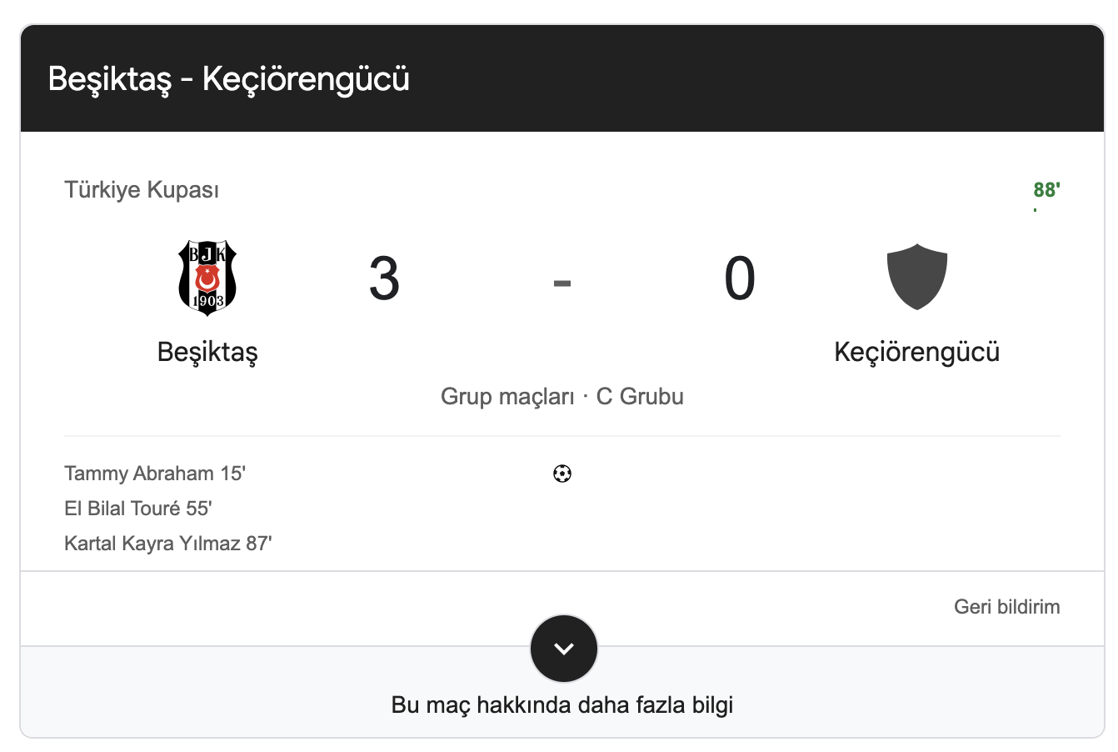Click the Keçiörengücü gray shield icon
Viewport: 1118px width, 752px height.
pos(916,277)
